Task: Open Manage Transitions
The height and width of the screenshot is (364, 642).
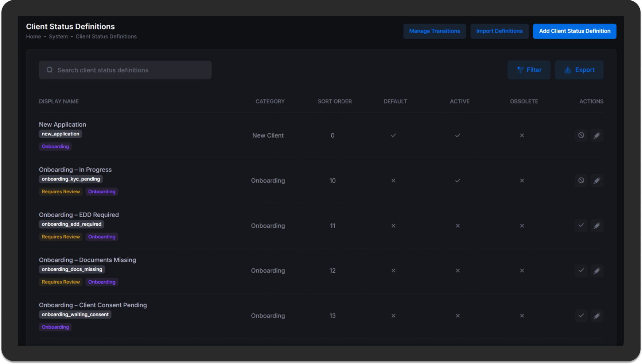Action: tap(435, 31)
